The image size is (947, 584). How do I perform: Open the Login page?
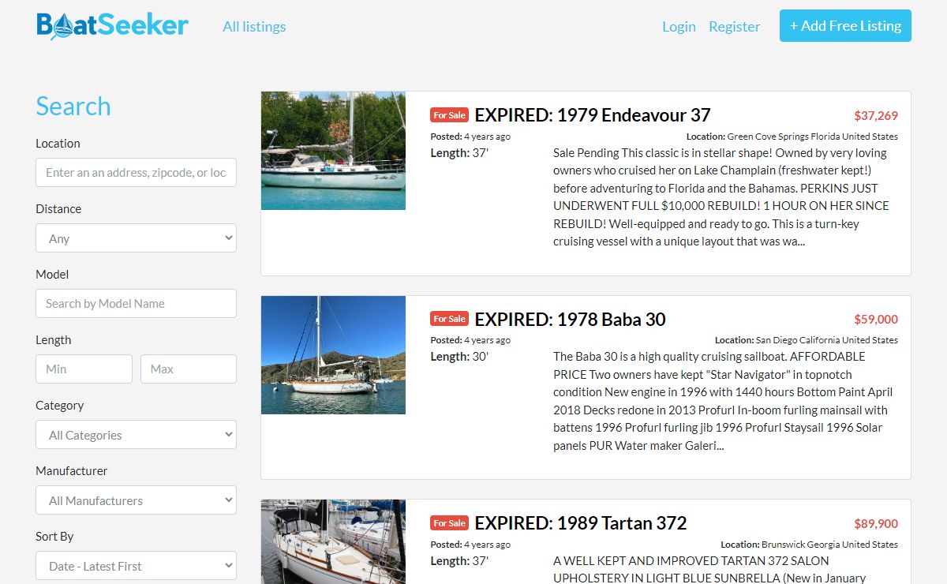click(679, 27)
